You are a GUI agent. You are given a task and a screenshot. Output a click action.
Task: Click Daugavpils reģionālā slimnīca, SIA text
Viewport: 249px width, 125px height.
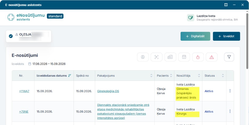pyautogui.click(x=217, y=20)
